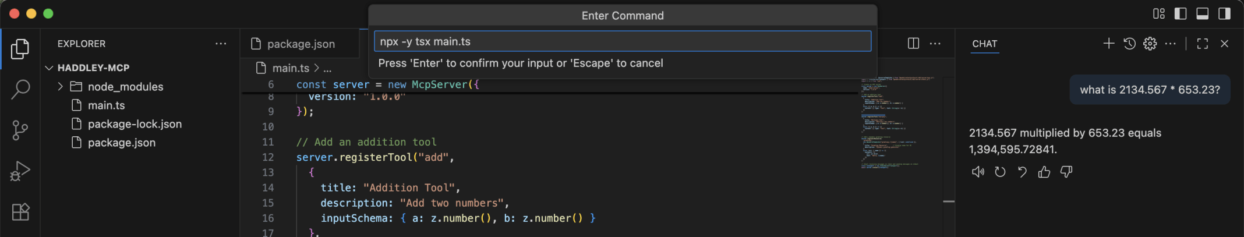Toggle the primary side bar
Screen dimensions: 1244x237
click(x=1181, y=13)
